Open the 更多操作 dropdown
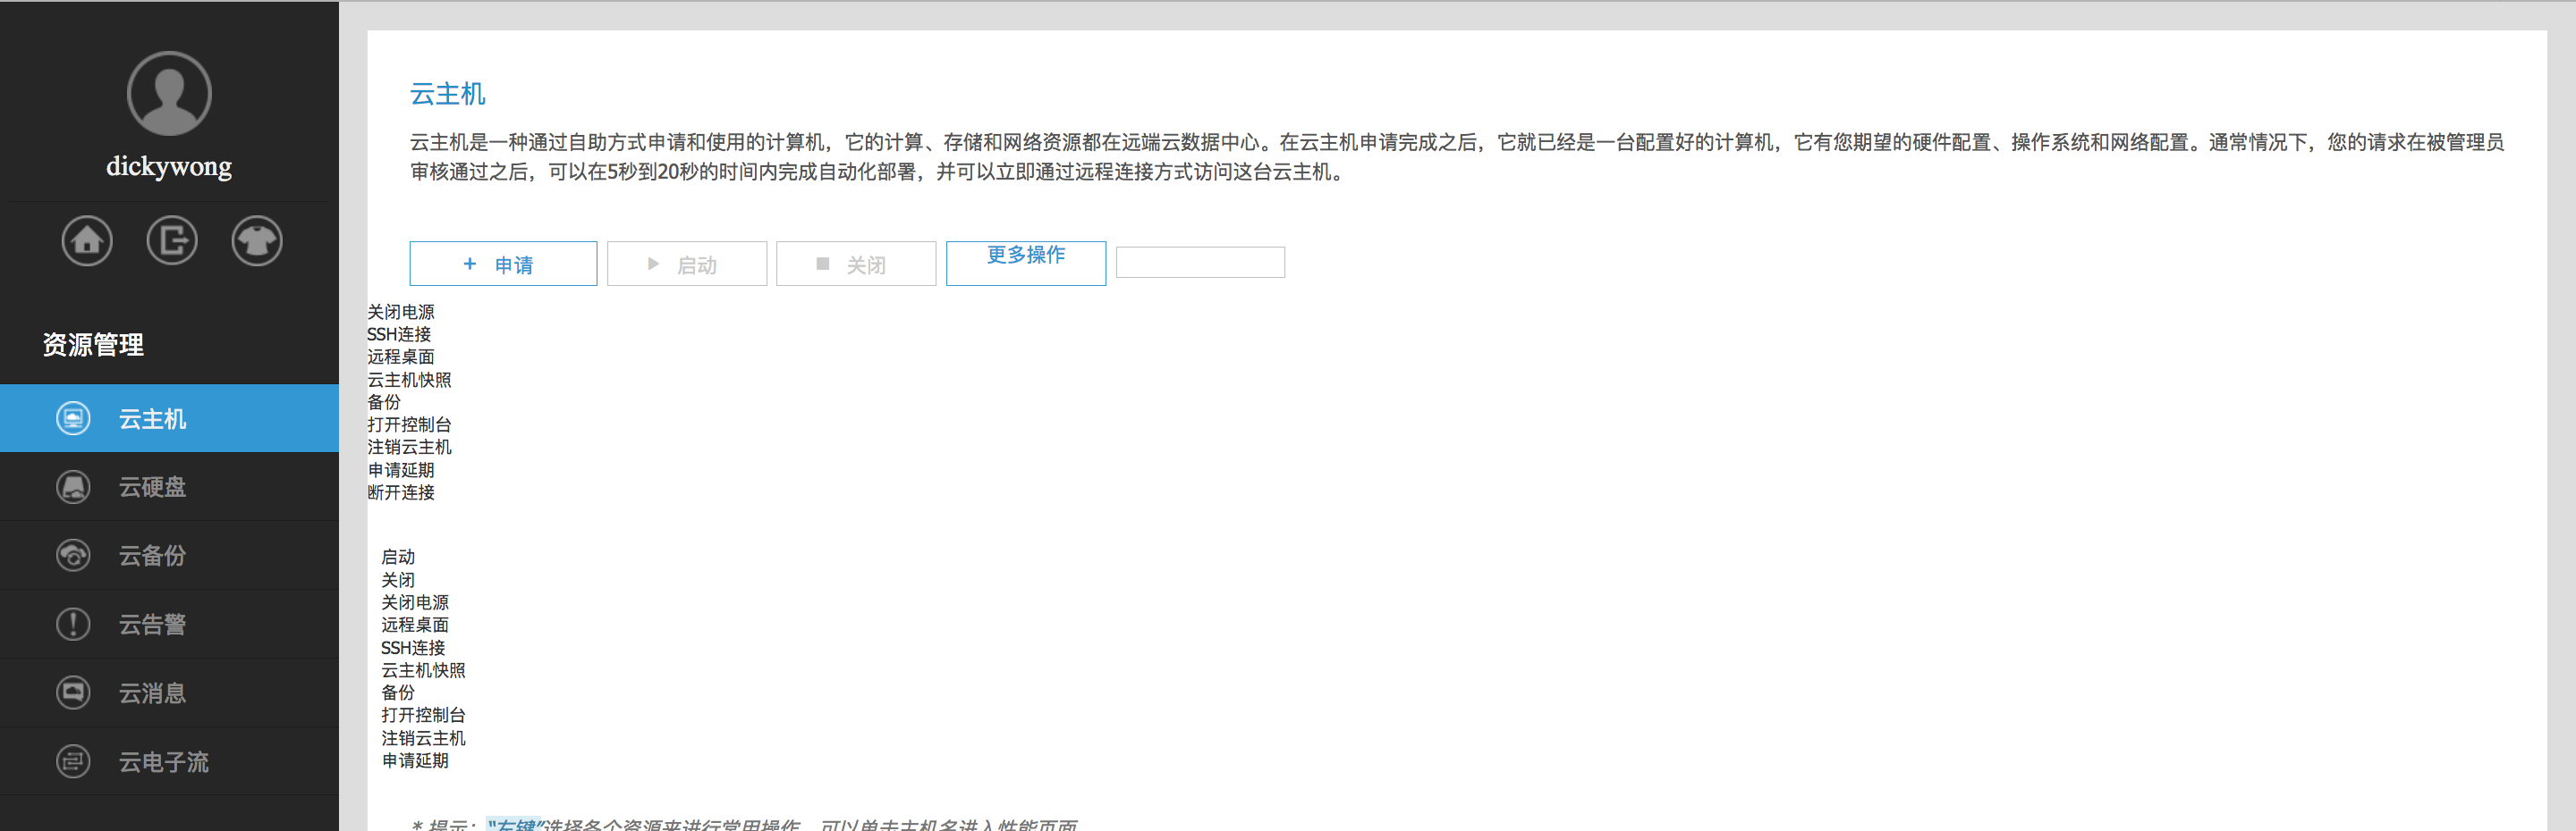2576x831 pixels. coord(1026,264)
